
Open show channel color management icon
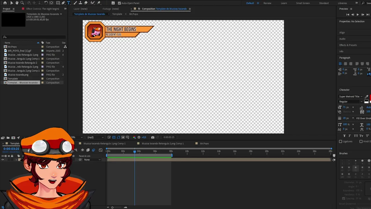(x=134, y=137)
